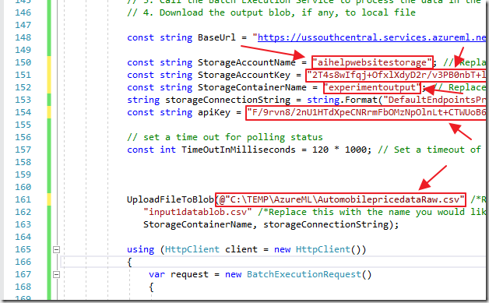489x303 pixels.
Task: Click line number 161 in the gutter
Action: pyautogui.click(x=23, y=199)
